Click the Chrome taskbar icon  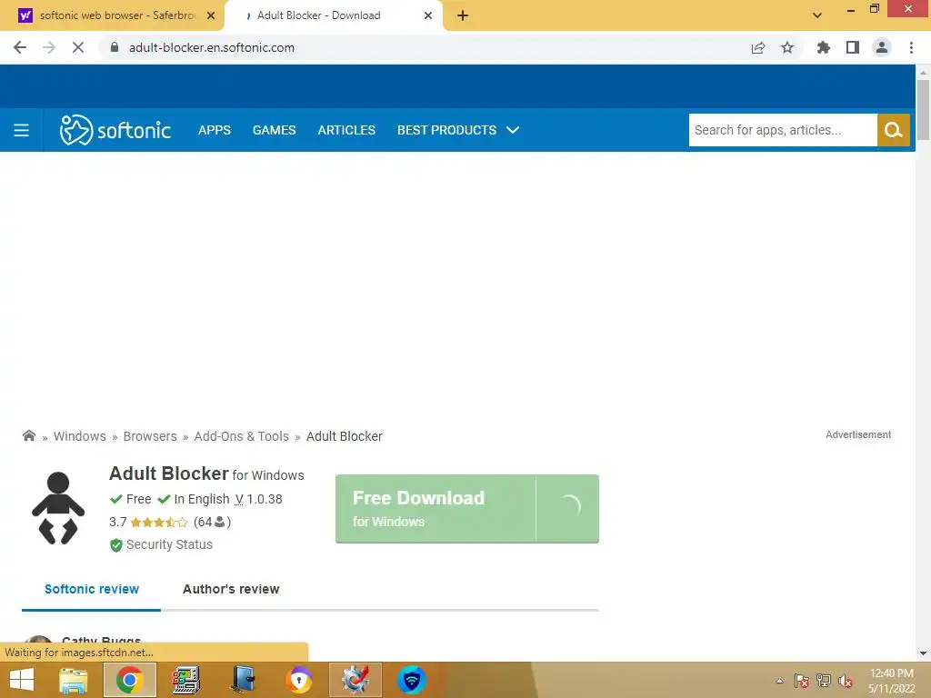click(x=129, y=680)
